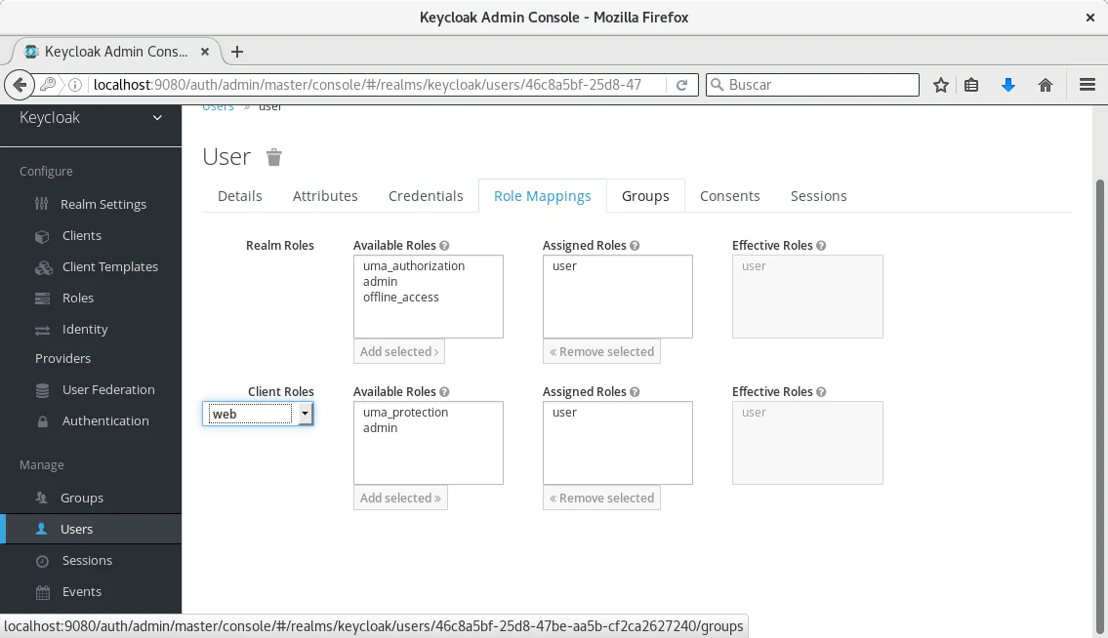Click the Clients cube icon in sidebar
The image size is (1108, 638).
42,236
